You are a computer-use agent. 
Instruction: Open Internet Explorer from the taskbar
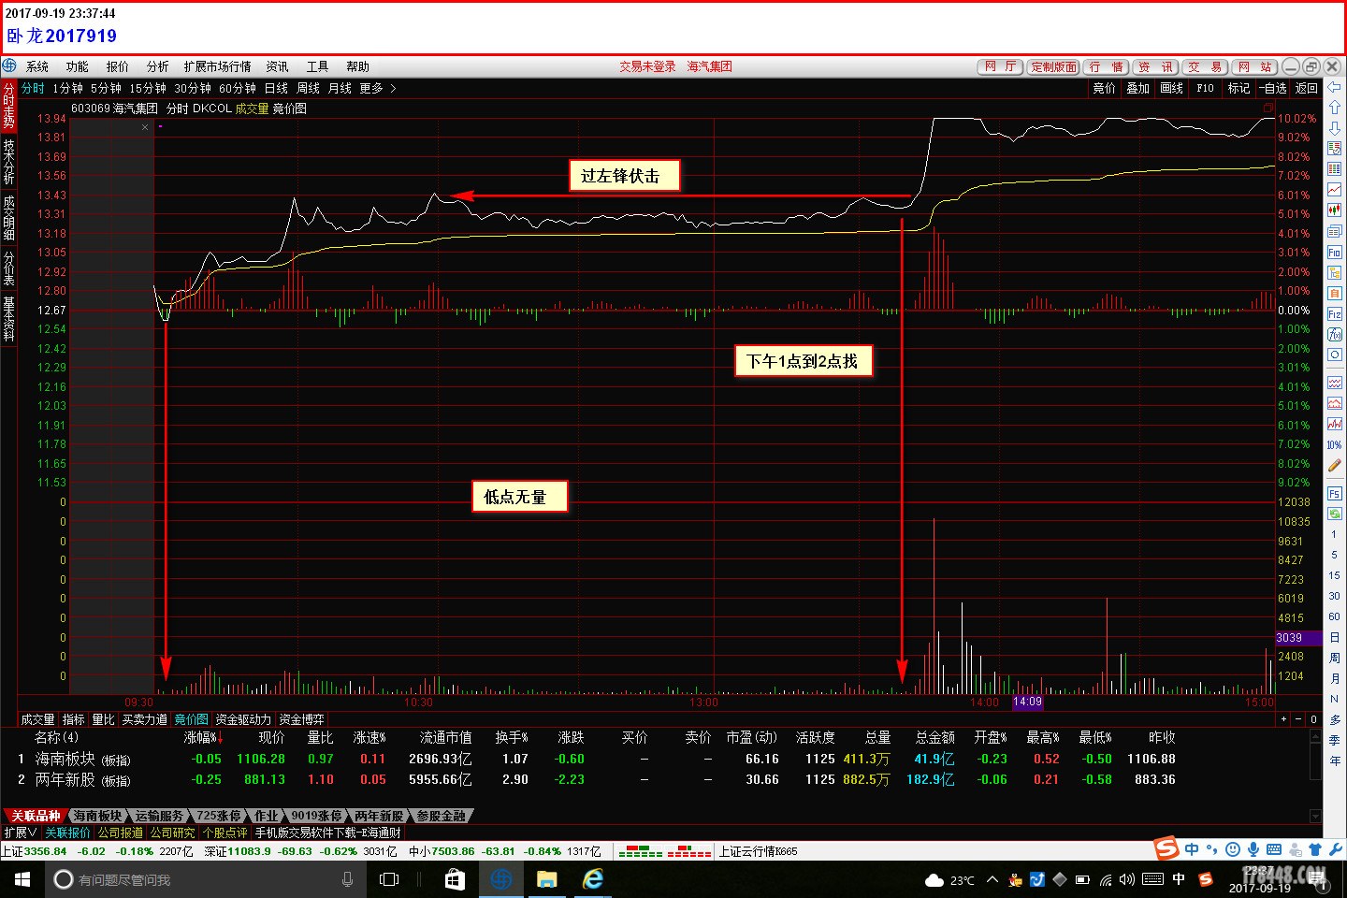(593, 879)
